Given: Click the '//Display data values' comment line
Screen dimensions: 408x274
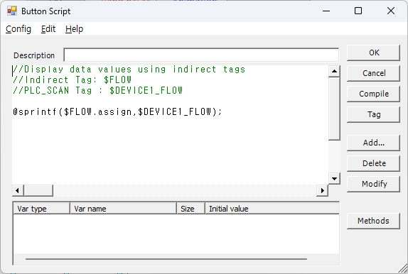Looking at the screenshot, I should click(129, 70).
